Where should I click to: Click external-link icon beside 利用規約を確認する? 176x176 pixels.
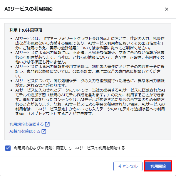(47, 124)
